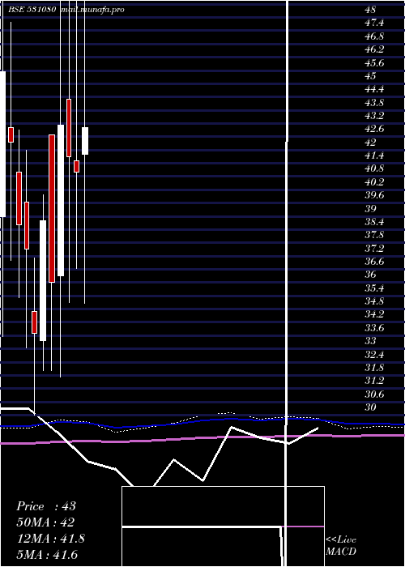Click the 33.6 price axis label
This screenshot has height=567, width=405.
point(374,328)
